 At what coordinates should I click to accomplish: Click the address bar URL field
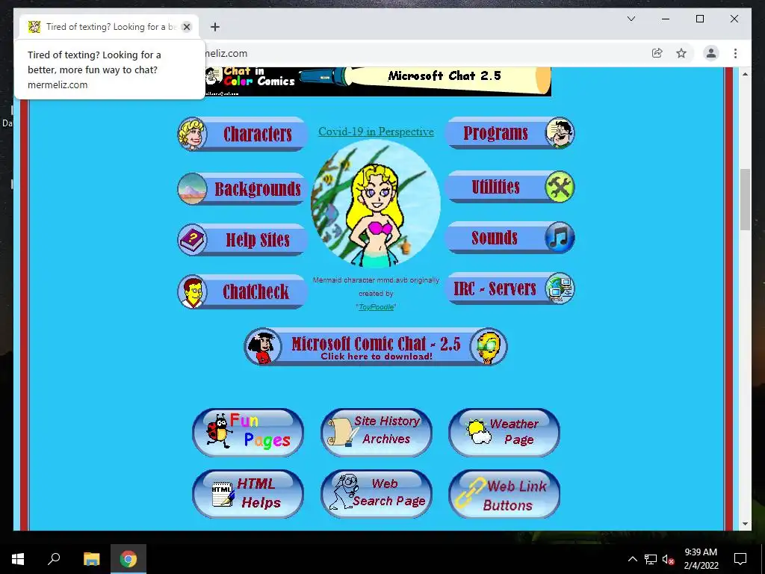pos(424,53)
